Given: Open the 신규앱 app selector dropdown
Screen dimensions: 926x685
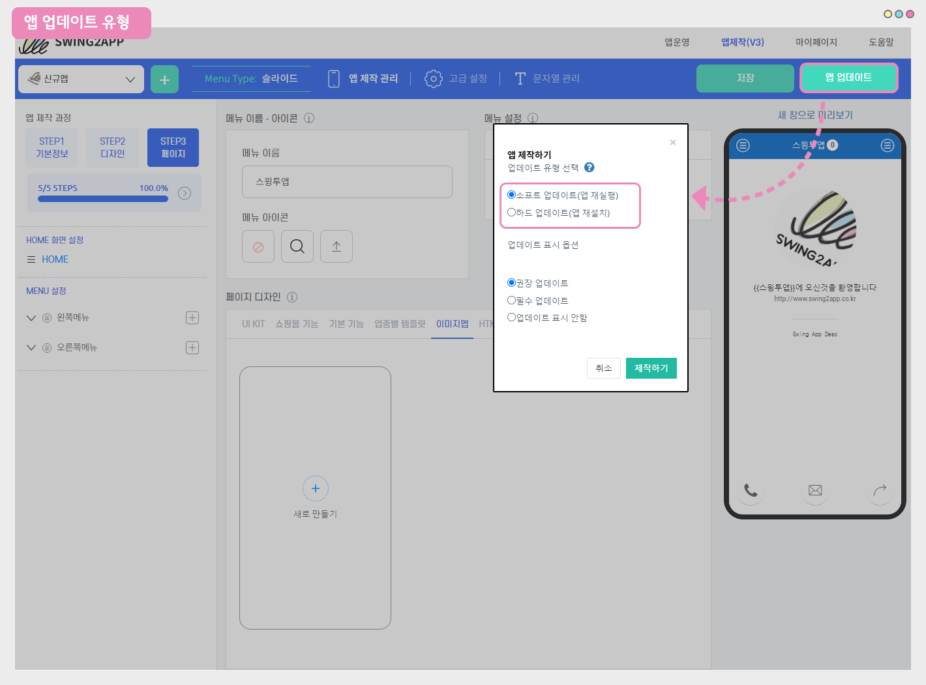Looking at the screenshot, I should [81, 79].
